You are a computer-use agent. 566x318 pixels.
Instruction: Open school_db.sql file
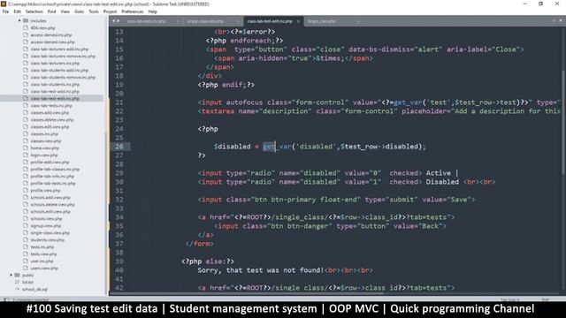(x=34, y=289)
